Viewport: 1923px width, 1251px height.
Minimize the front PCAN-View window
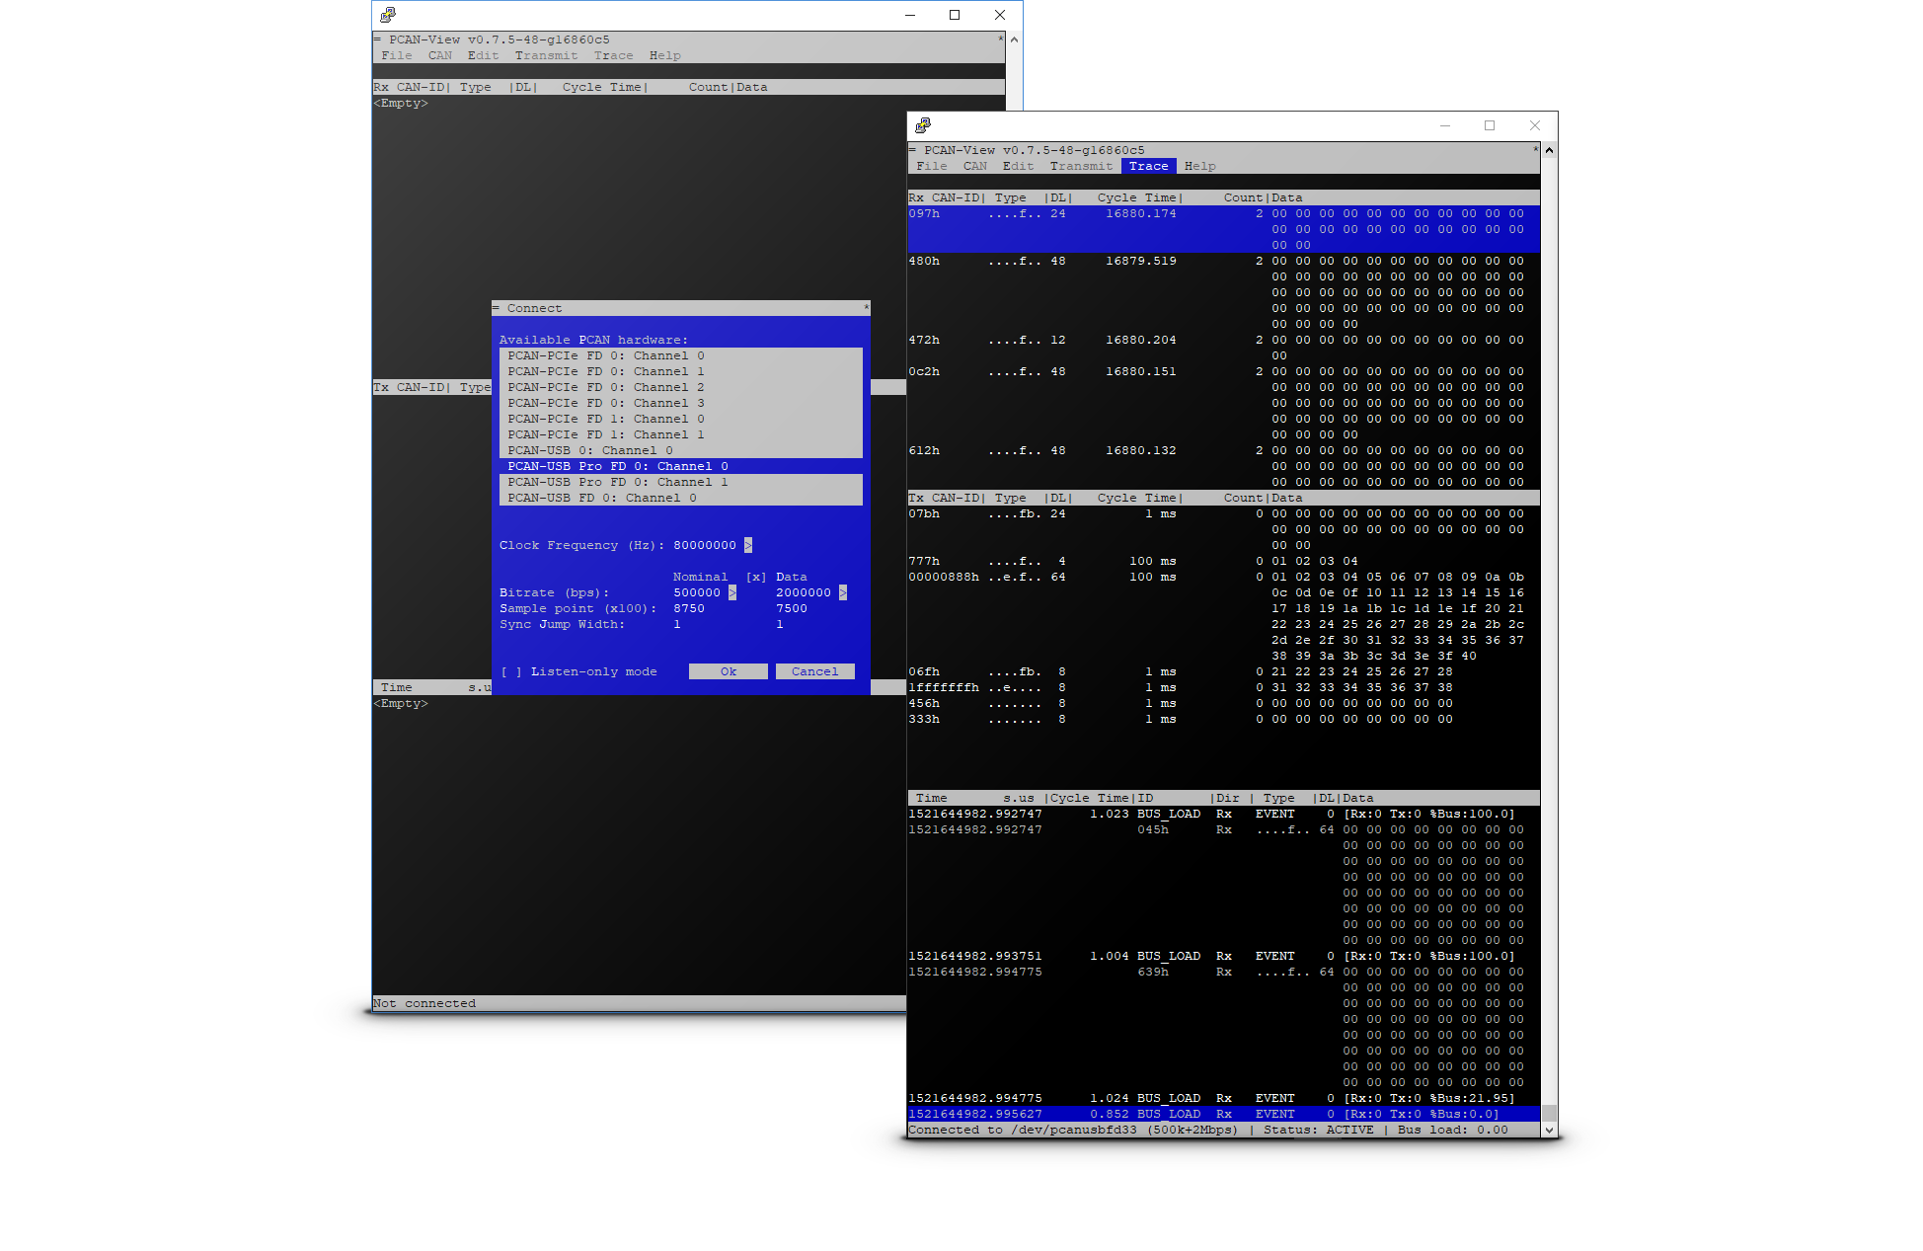pos(1445,125)
